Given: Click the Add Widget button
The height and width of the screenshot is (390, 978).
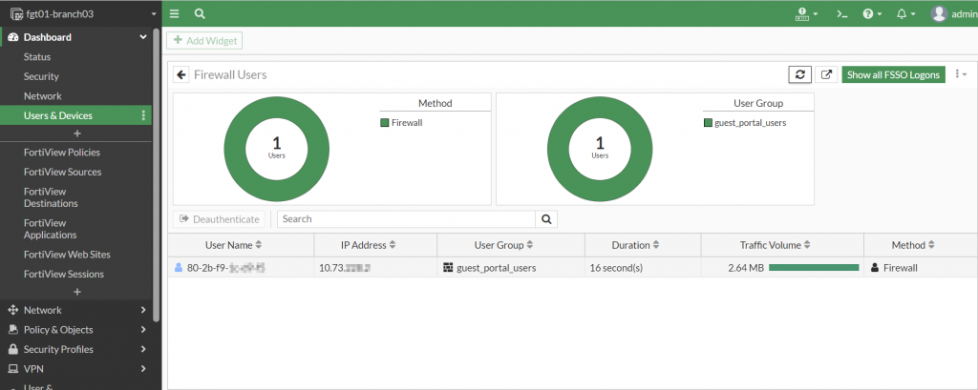Looking at the screenshot, I should [203, 40].
